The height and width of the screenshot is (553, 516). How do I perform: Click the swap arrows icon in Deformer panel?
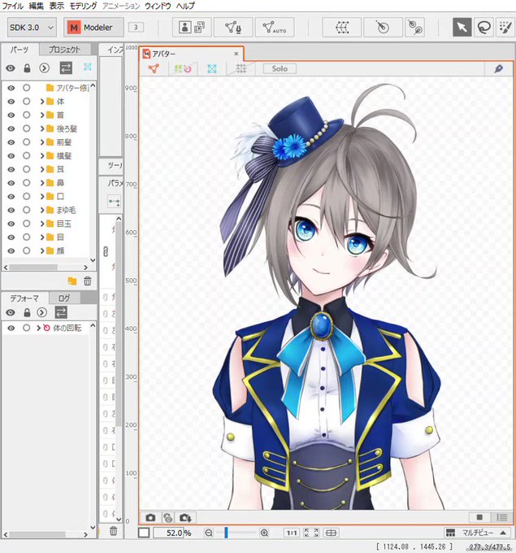(x=61, y=312)
